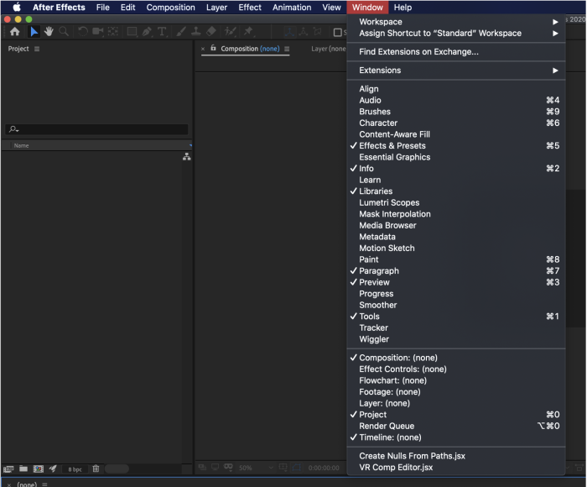Image resolution: width=587 pixels, height=487 pixels.
Task: Open the Character panel entry
Action: point(456,123)
